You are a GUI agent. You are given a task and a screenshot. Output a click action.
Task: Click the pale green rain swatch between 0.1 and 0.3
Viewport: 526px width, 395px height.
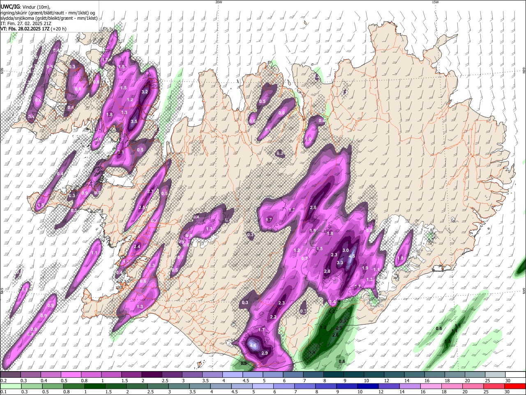[x=11, y=386]
